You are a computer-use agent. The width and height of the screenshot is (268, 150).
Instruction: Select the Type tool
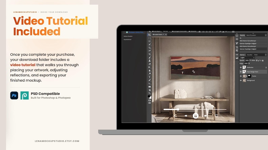pyautogui.click(x=150, y=77)
